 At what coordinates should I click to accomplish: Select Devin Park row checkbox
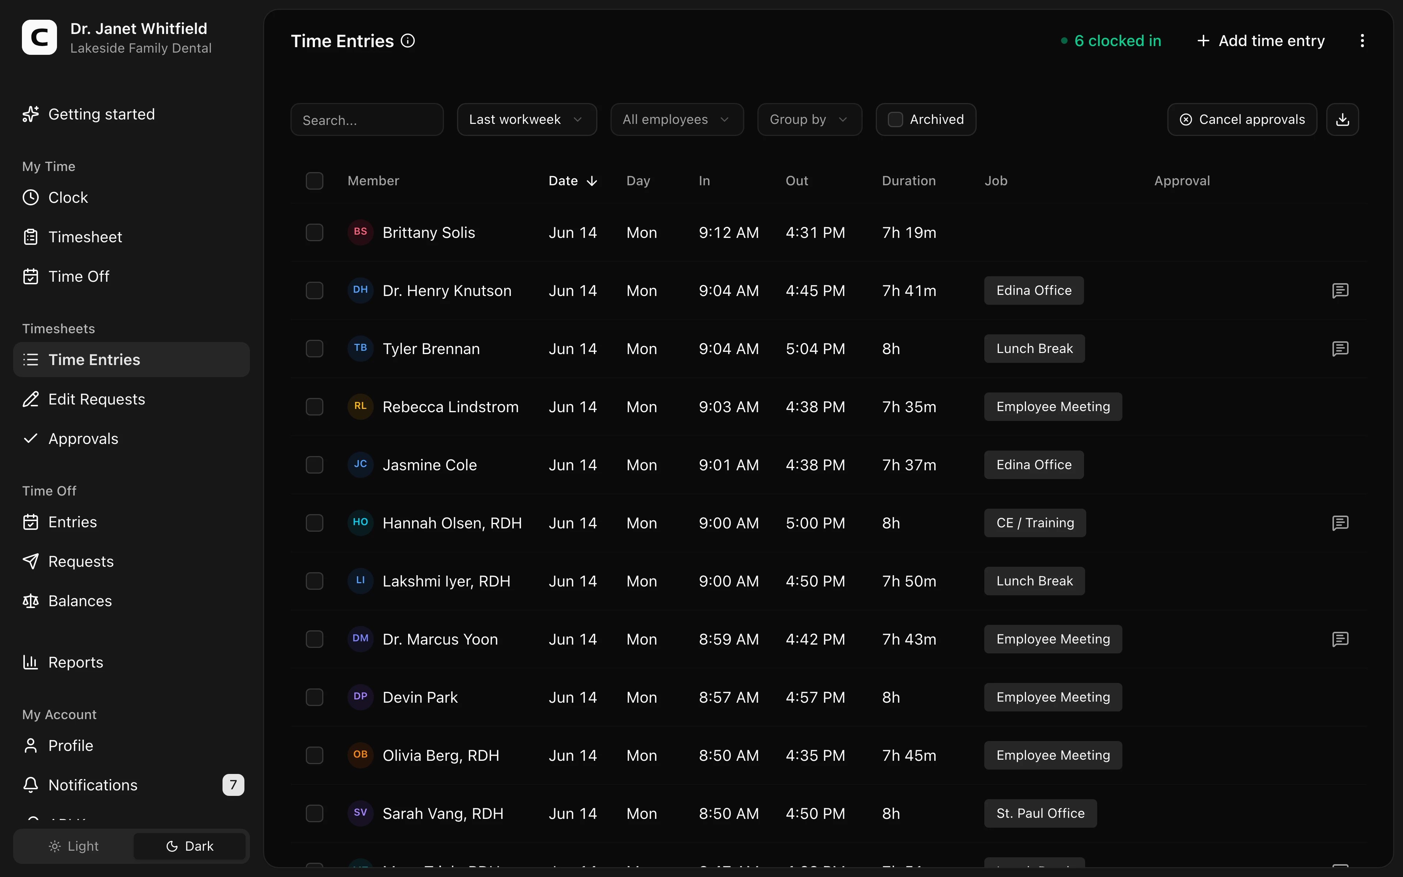coord(314,697)
